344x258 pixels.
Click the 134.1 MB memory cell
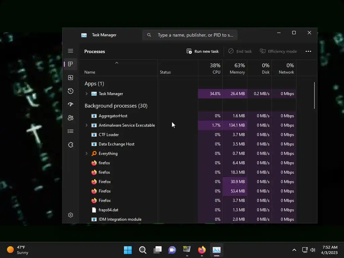[235, 125]
